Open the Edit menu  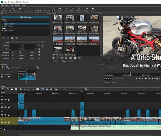pos(7,5)
